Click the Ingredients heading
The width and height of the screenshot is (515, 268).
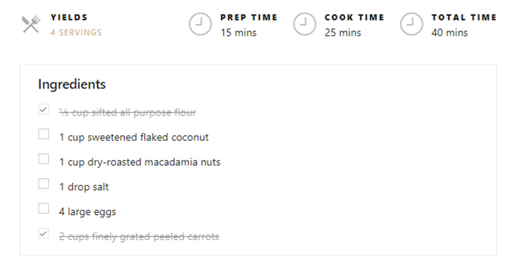point(72,84)
